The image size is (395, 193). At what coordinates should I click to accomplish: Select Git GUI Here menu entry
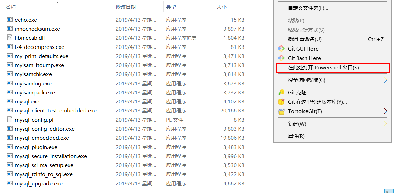tap(332, 49)
